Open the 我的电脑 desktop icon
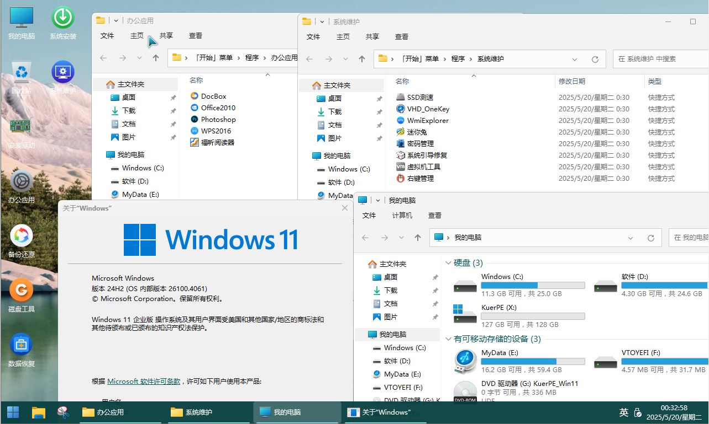 (x=22, y=23)
